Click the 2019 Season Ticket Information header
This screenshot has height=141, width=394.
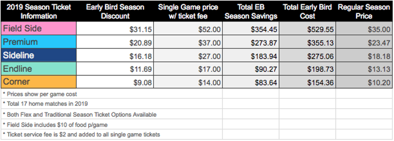pyautogui.click(x=39, y=11)
